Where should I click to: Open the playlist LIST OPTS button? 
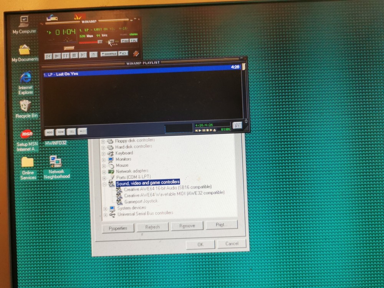pos(238,125)
